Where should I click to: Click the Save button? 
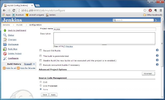click(x=45, y=95)
